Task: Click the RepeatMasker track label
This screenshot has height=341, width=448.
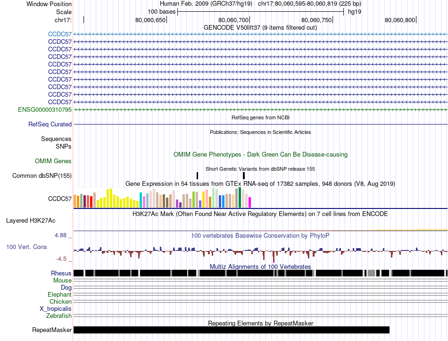Action: 52,330
